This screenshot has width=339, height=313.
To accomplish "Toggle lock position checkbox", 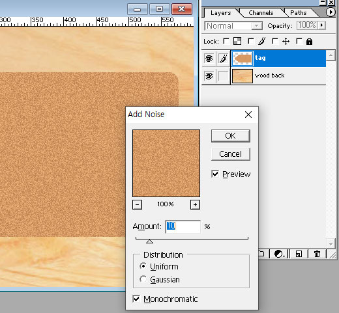I will (x=275, y=41).
